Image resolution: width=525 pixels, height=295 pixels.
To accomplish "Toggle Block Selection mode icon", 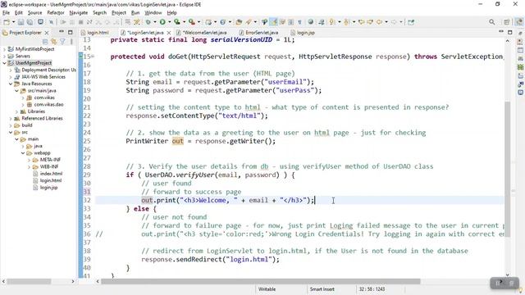I will pyautogui.click(x=291, y=22).
